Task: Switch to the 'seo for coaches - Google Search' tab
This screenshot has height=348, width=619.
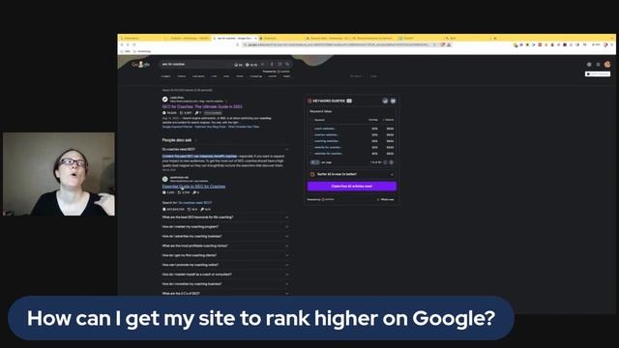Action: (235, 39)
